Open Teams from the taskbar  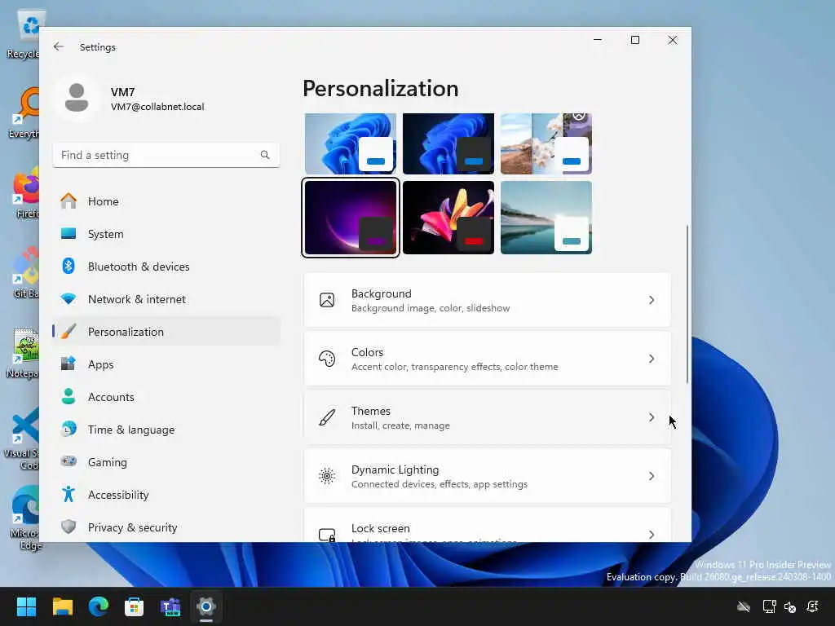pyautogui.click(x=170, y=606)
